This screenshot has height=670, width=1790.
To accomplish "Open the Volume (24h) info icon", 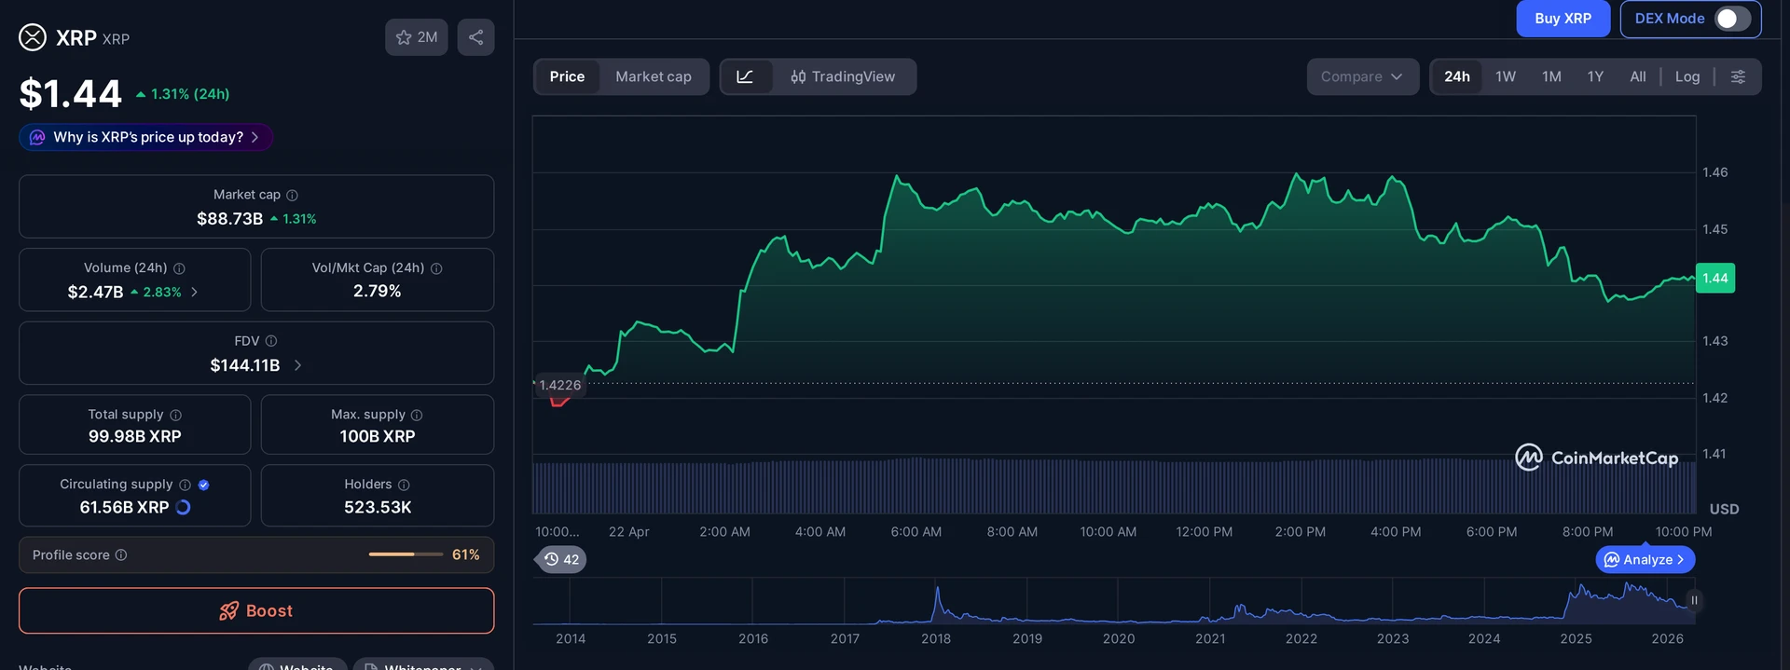I will tap(179, 268).
